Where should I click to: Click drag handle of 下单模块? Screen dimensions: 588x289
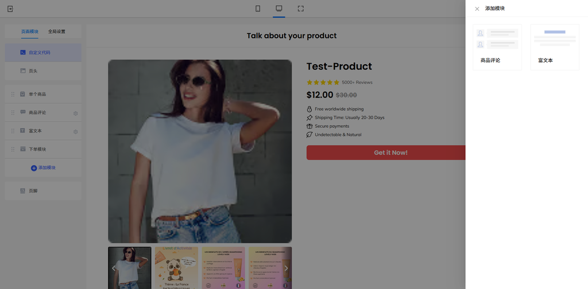pos(13,149)
